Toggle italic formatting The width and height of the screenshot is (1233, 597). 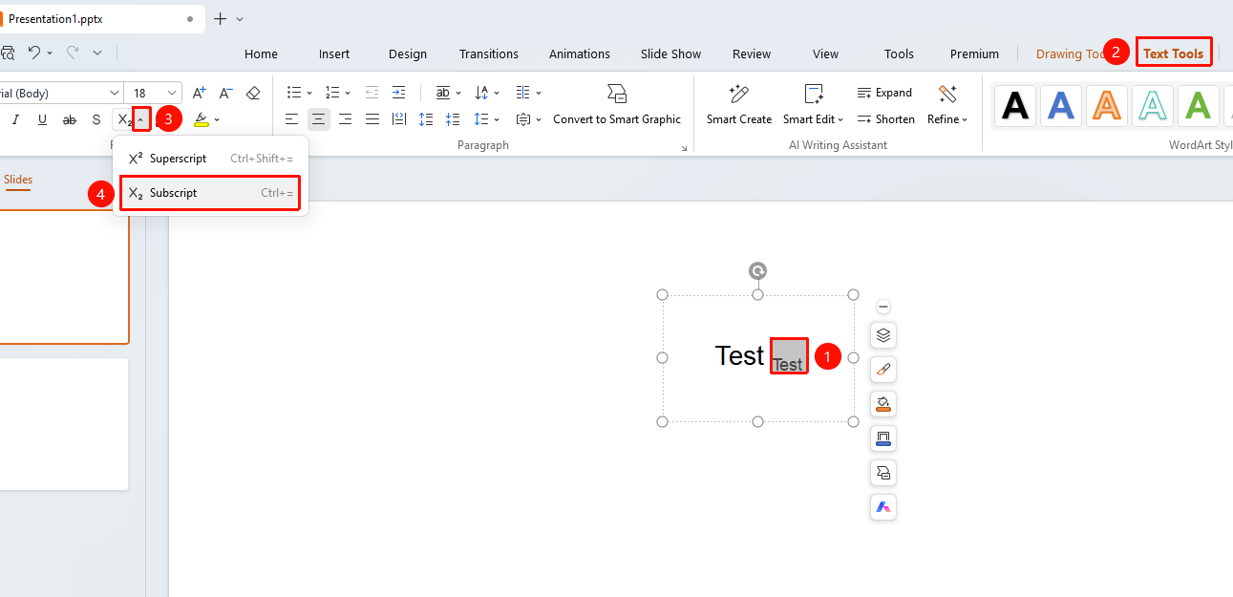coord(15,119)
